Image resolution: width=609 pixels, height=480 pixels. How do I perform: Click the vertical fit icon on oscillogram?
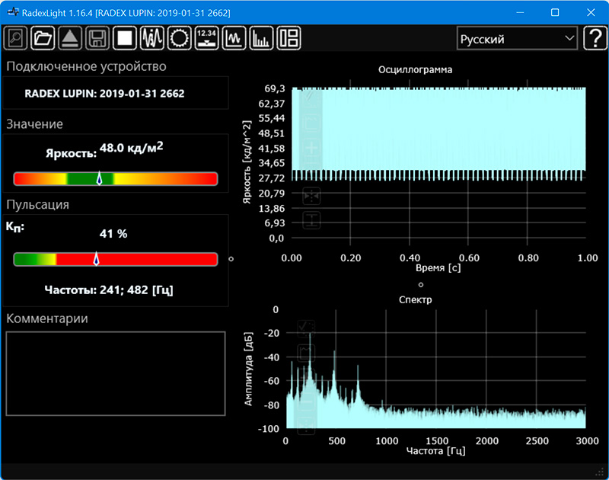(x=311, y=220)
